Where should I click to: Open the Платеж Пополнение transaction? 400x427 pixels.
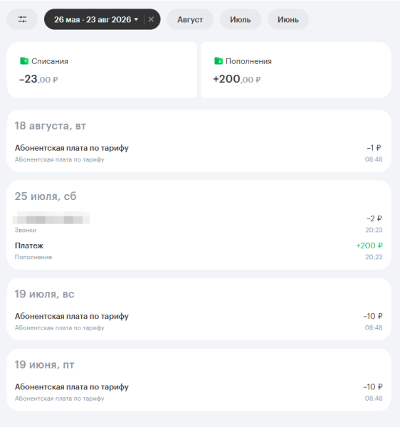coord(199,251)
